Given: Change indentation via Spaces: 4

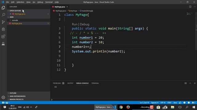Looking at the screenshot, I should 155,103.
